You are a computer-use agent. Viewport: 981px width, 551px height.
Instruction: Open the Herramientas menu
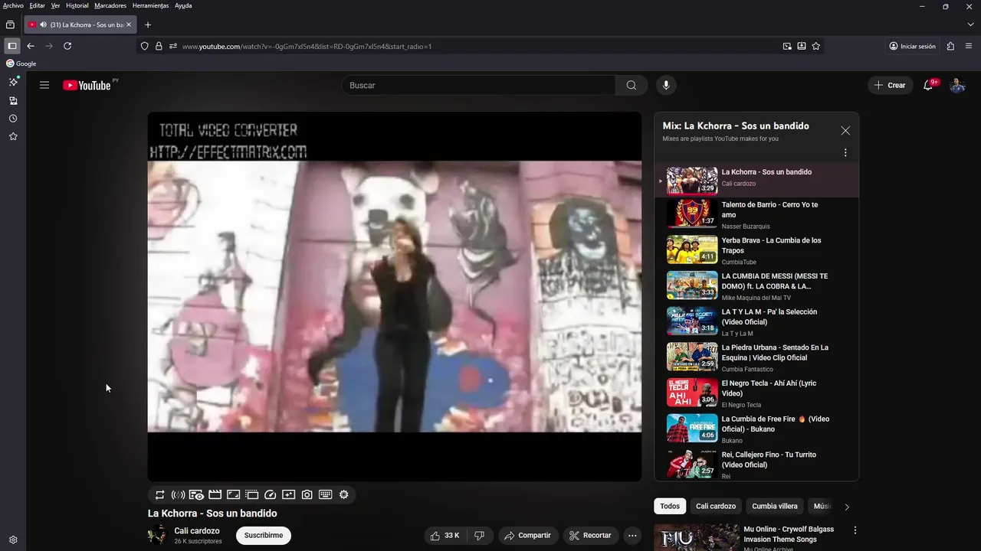[x=150, y=5]
